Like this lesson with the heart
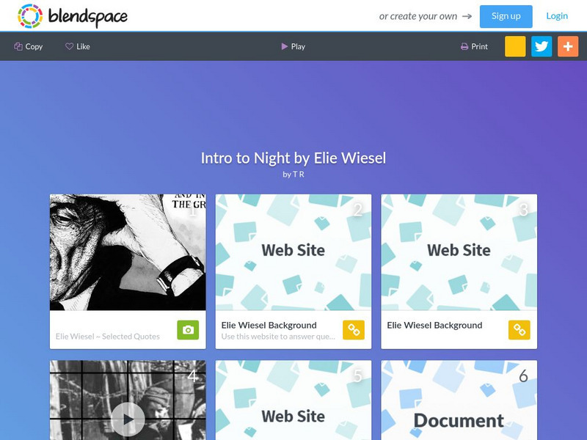 click(78, 46)
